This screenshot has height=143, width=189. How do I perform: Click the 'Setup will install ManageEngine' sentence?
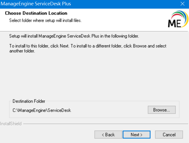coord(74,36)
